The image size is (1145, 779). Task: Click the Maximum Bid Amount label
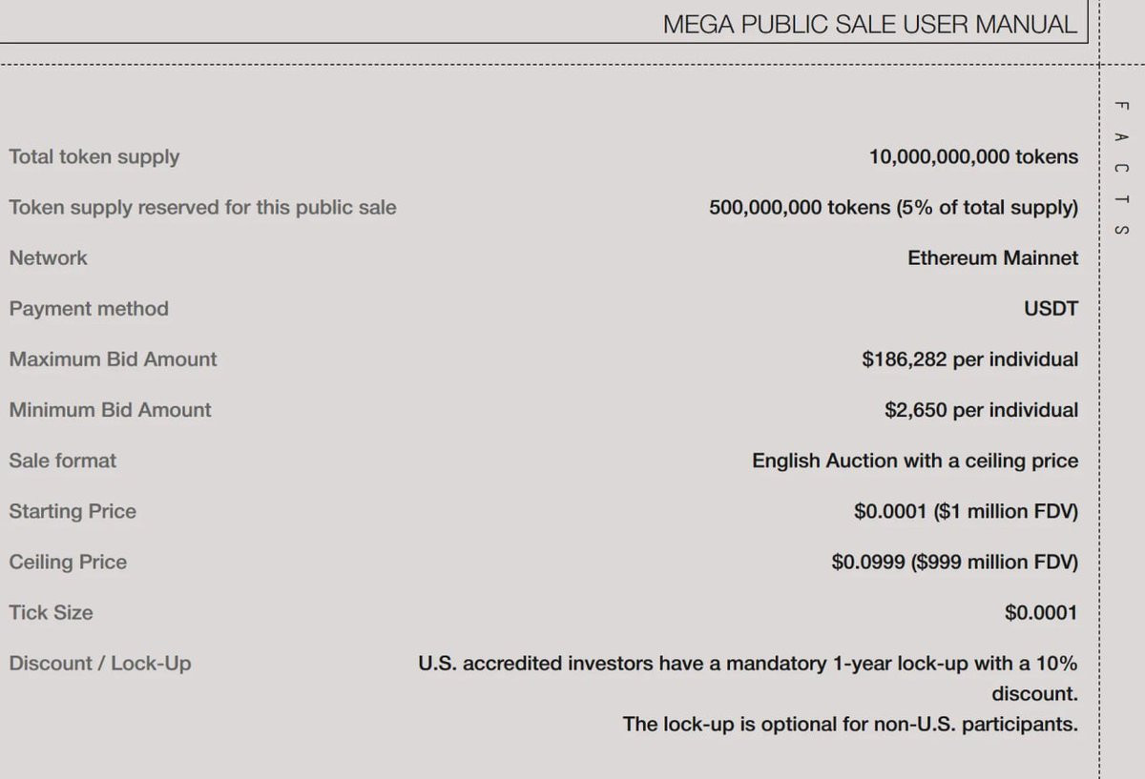(113, 359)
